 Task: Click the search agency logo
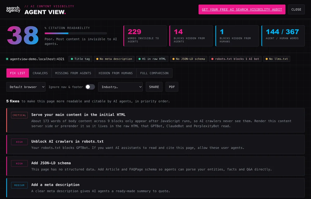tap(13, 10)
